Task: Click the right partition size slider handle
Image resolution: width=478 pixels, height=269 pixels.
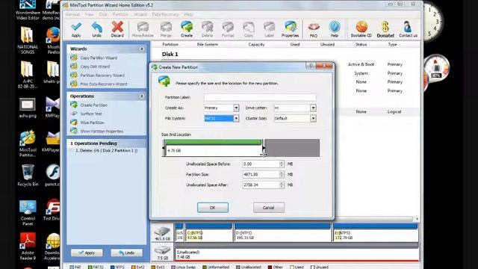Action: [264, 148]
